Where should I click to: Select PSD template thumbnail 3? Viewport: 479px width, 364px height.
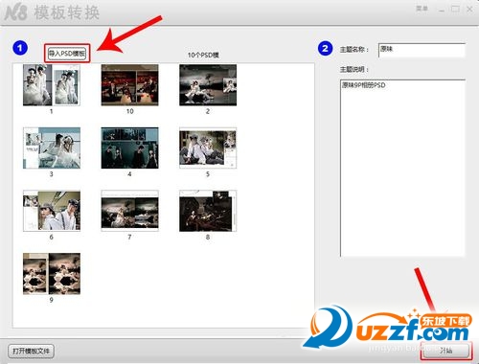pos(52,148)
